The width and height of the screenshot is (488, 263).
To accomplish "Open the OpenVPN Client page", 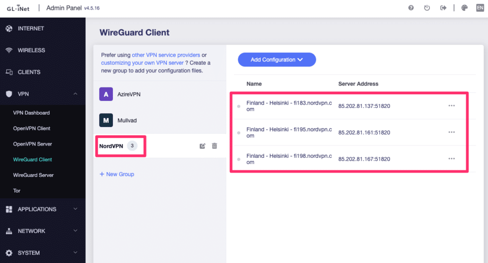I will coord(31,128).
